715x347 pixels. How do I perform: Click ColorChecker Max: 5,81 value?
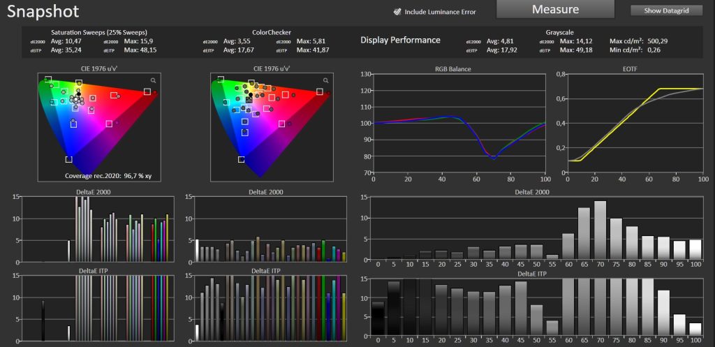click(311, 41)
